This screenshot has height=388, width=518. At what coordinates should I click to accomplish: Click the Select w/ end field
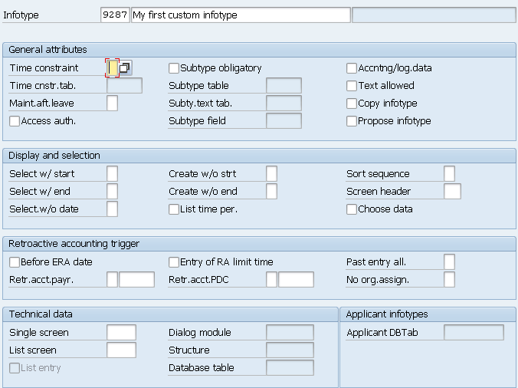[113, 192]
